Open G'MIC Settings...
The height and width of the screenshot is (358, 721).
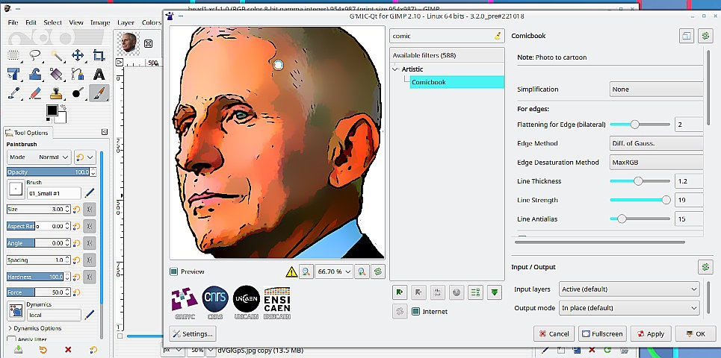(x=193, y=333)
